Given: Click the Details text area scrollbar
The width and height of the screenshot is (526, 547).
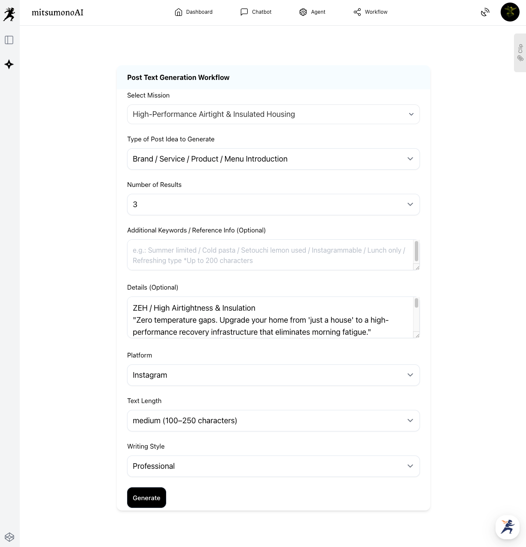Looking at the screenshot, I should pos(416,303).
